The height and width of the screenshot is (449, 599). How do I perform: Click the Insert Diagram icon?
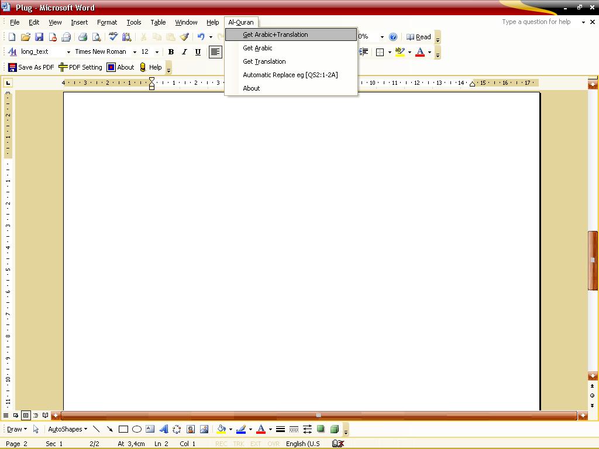[177, 429]
